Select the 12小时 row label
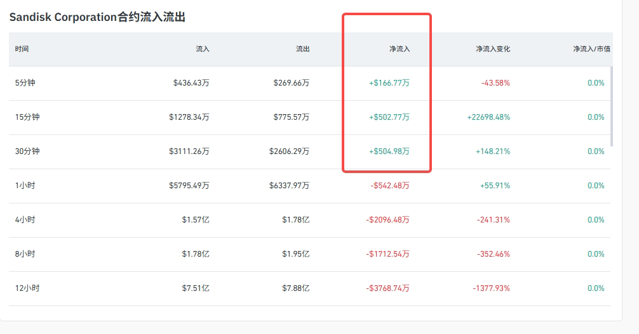The height and width of the screenshot is (334, 639). click(27, 288)
